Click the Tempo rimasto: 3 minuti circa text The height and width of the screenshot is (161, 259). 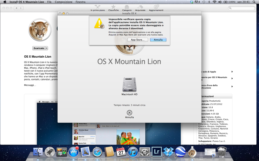coord(129,105)
